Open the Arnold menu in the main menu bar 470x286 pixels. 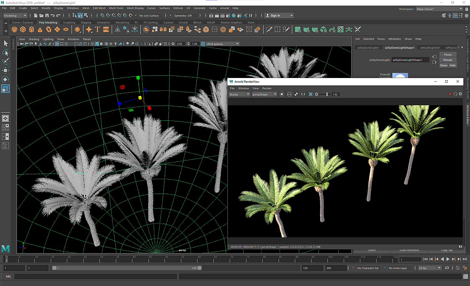pyautogui.click(x=224, y=8)
